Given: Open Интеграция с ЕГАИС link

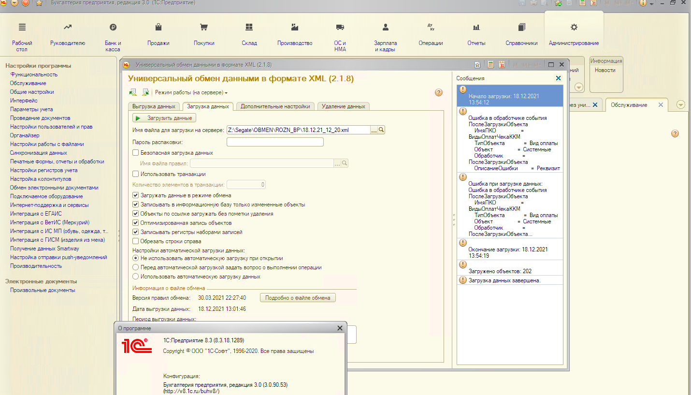Looking at the screenshot, I should pyautogui.click(x=36, y=214).
